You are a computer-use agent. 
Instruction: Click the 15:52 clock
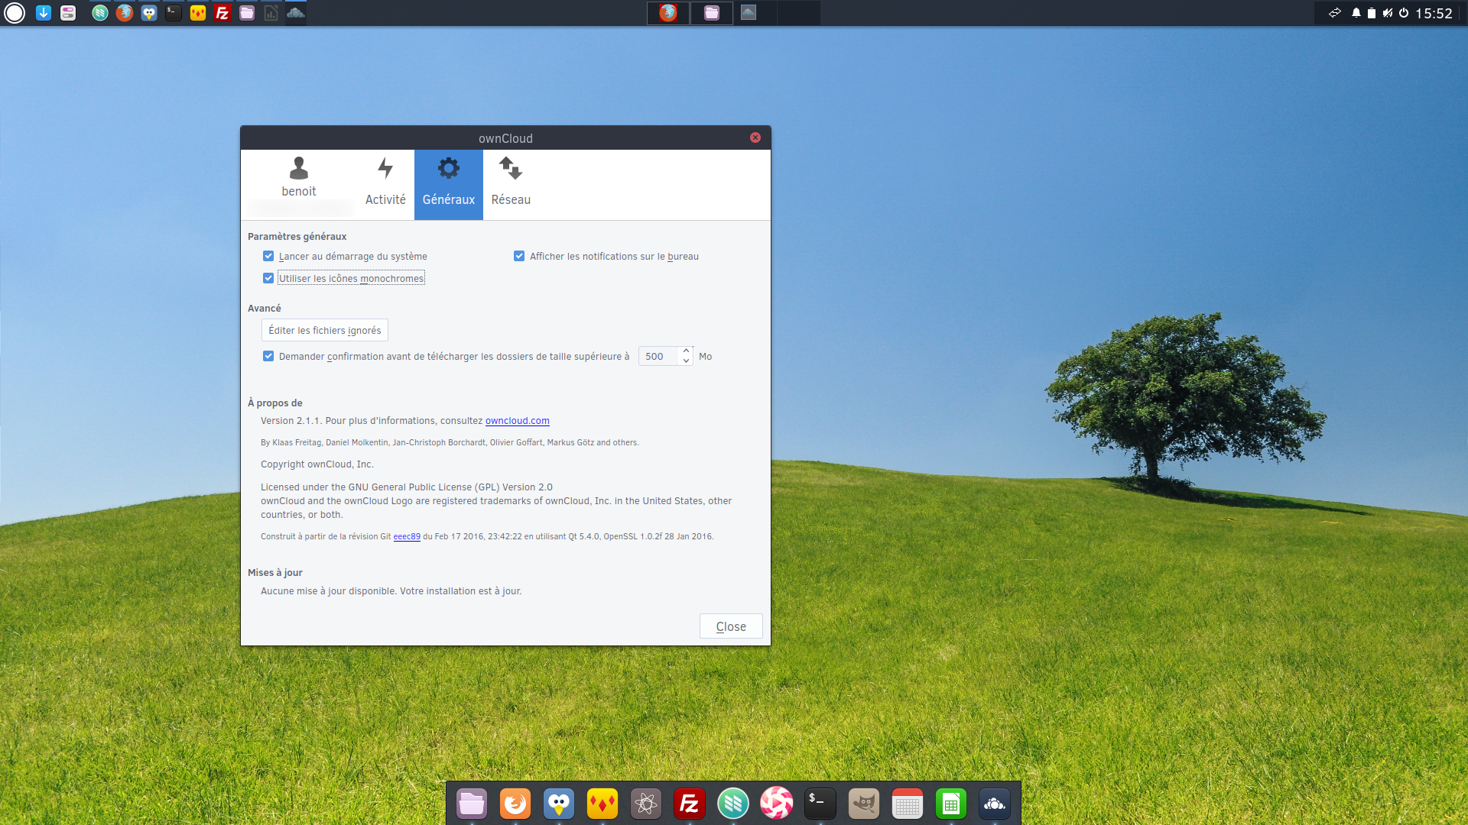tap(1434, 13)
